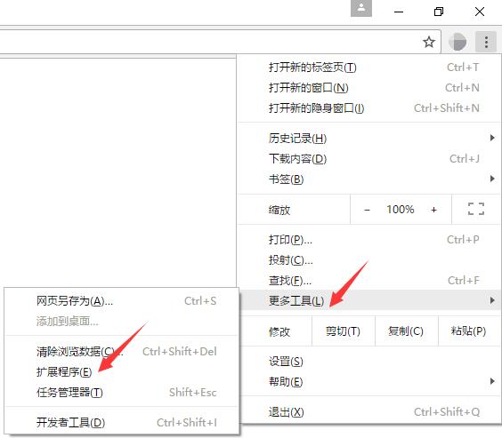
Task: Minimize the Chrome window
Action: click(399, 12)
